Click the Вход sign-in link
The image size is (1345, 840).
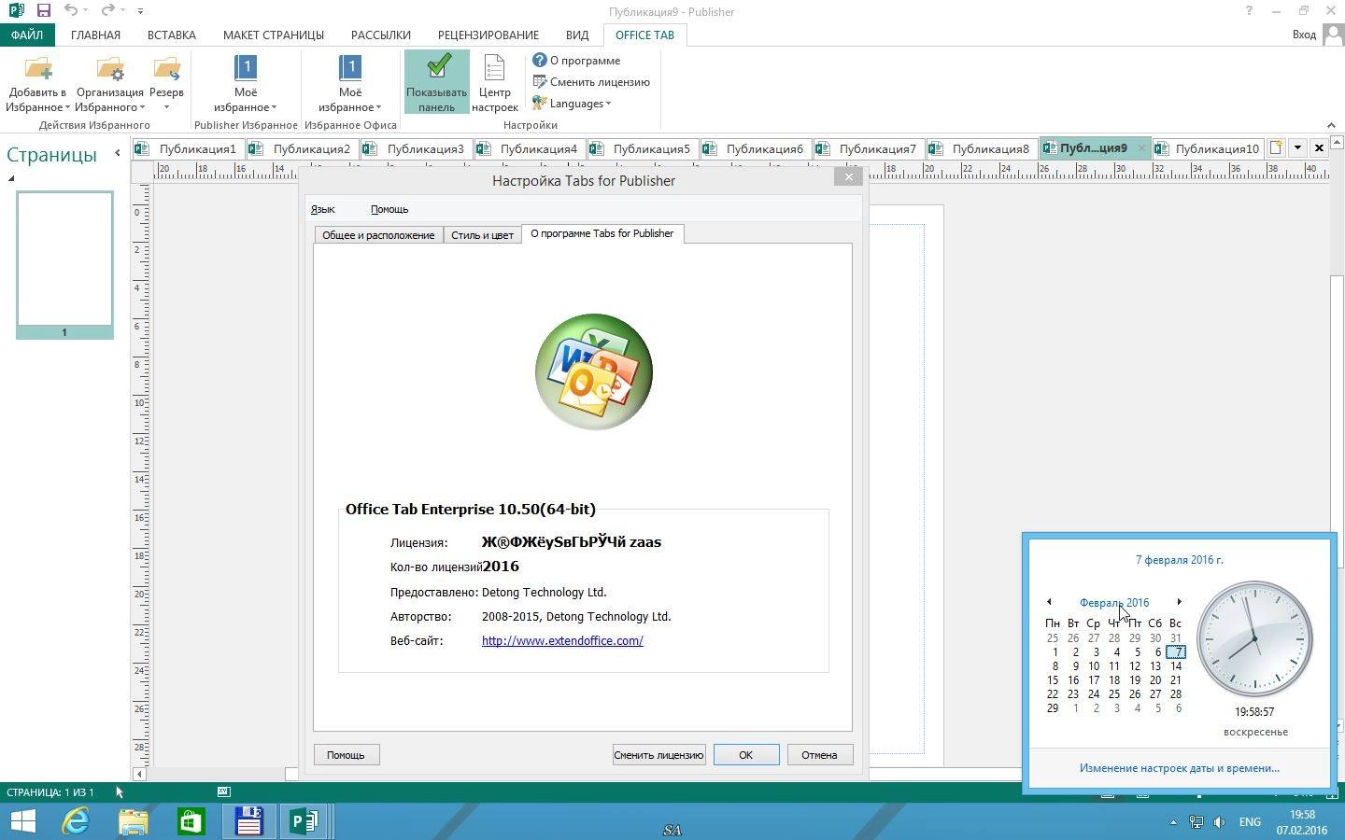click(1304, 35)
